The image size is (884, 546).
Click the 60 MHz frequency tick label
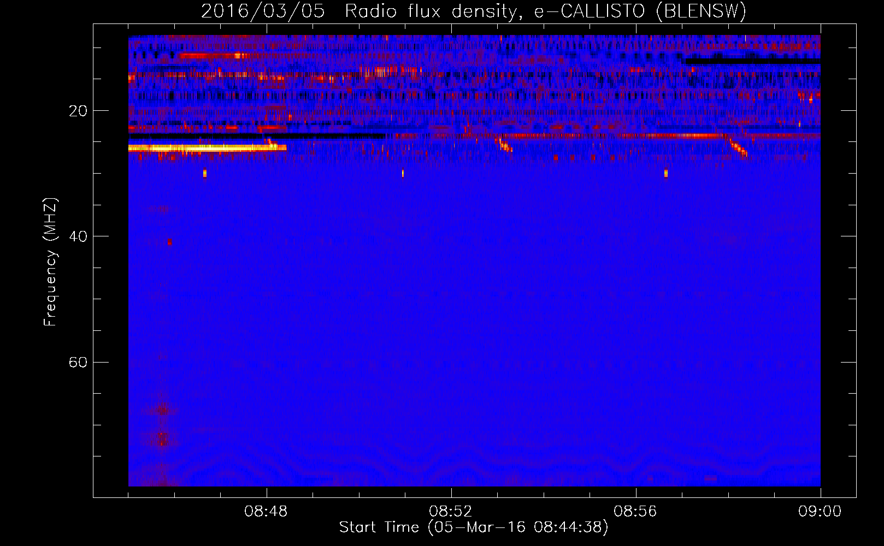(x=78, y=362)
